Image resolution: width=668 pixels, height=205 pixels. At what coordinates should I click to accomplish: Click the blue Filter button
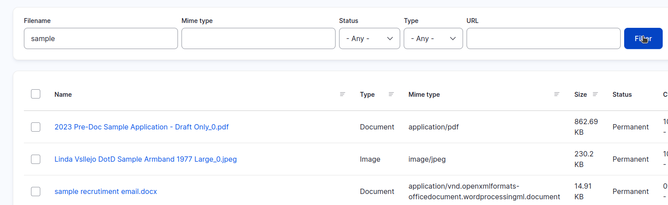(x=643, y=38)
